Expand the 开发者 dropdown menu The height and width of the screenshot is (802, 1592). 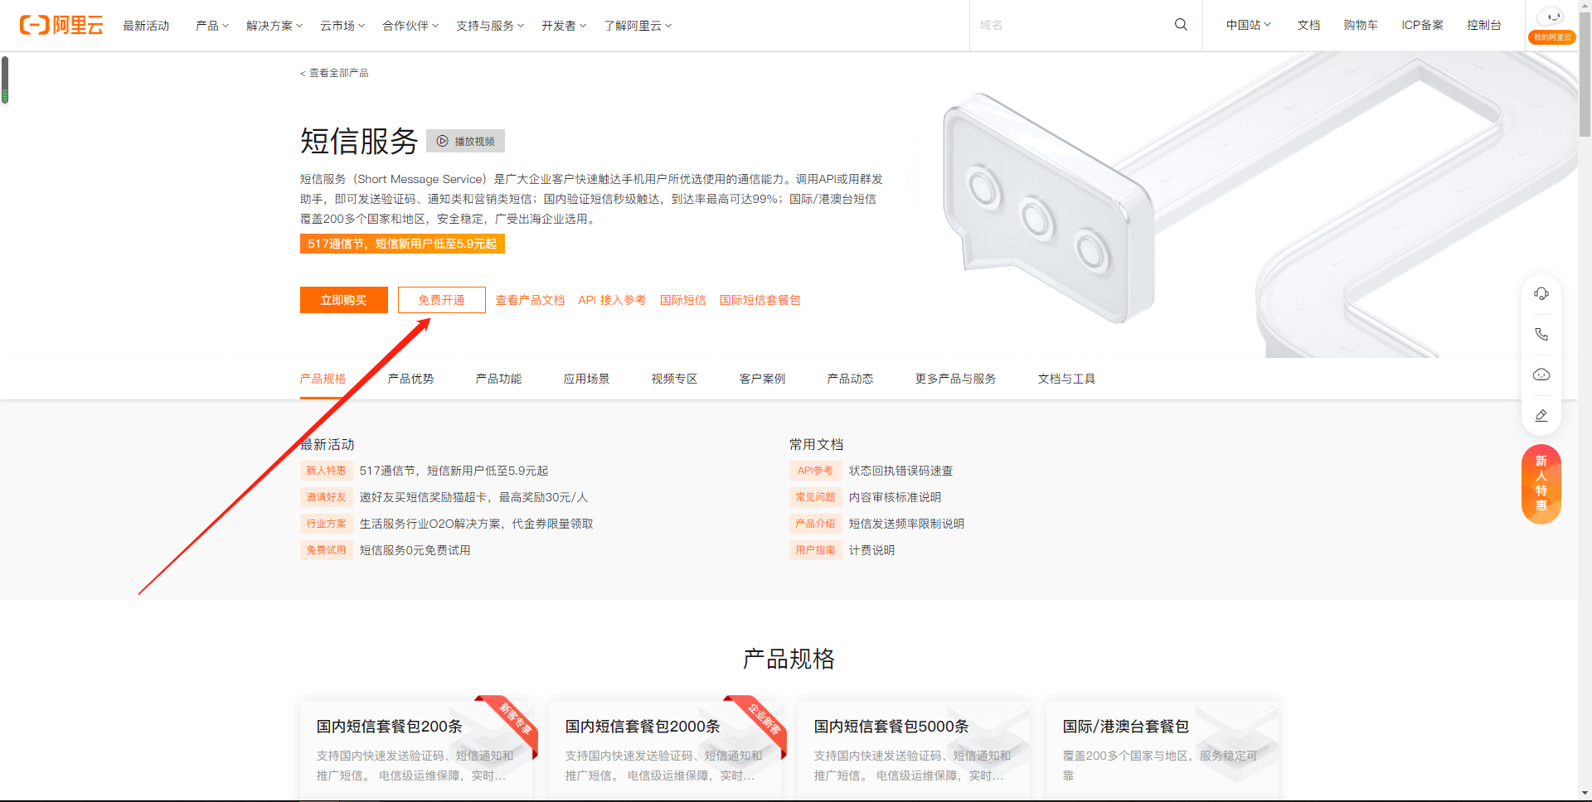coord(564,26)
